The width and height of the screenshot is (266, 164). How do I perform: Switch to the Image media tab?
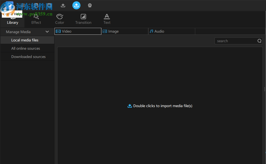[x=125, y=31]
